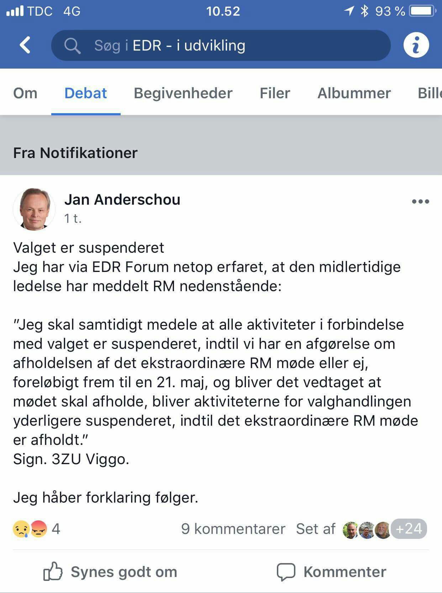Tap the battery icon in status bar
Screen dimensions: 442x593
coord(422,11)
